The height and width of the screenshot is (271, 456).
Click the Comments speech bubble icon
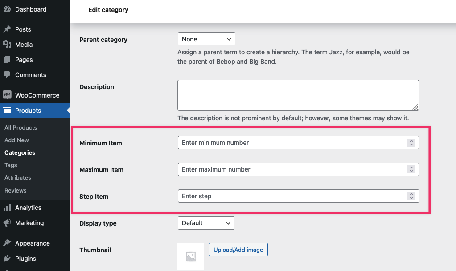coord(7,75)
